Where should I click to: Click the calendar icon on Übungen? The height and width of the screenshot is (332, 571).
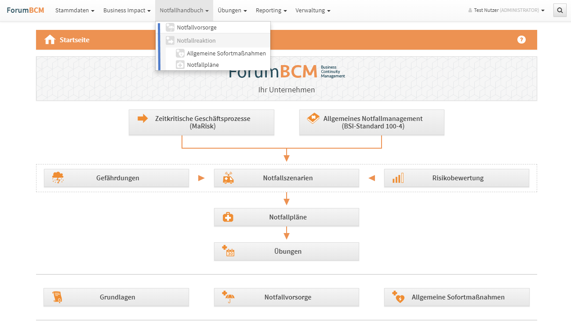coord(228,251)
